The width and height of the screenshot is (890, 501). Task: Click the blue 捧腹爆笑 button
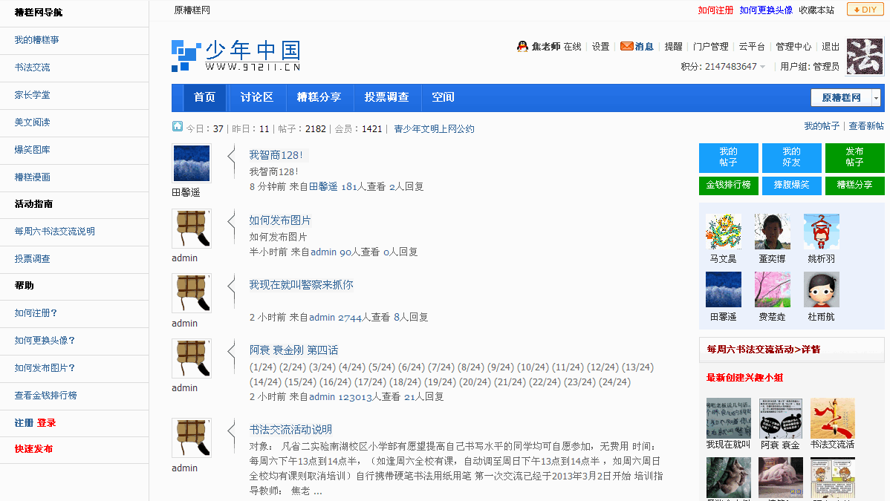(791, 185)
